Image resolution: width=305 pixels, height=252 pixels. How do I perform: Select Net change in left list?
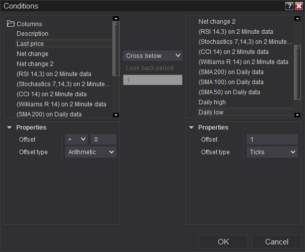32,54
